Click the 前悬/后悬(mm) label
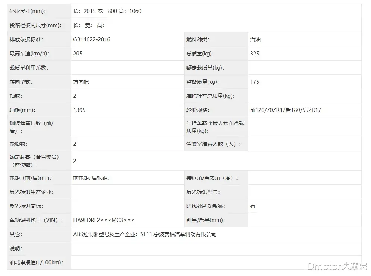Image resolution: width=371 pixels, height=276 pixels. pos(205,220)
